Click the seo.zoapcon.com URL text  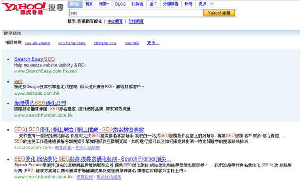pos(33,147)
